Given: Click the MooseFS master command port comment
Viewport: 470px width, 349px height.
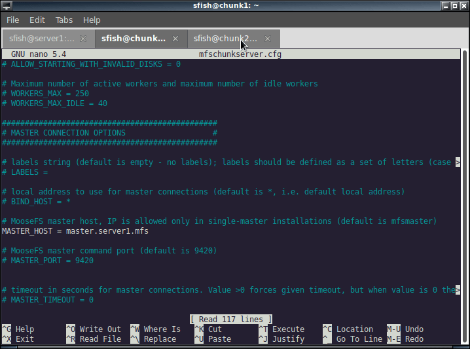Looking at the screenshot, I should (x=109, y=251).
